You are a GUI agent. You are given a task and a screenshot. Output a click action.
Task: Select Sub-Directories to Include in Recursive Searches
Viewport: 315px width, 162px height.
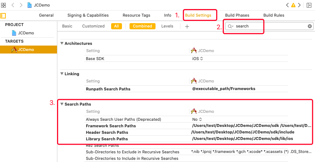coord(132,158)
